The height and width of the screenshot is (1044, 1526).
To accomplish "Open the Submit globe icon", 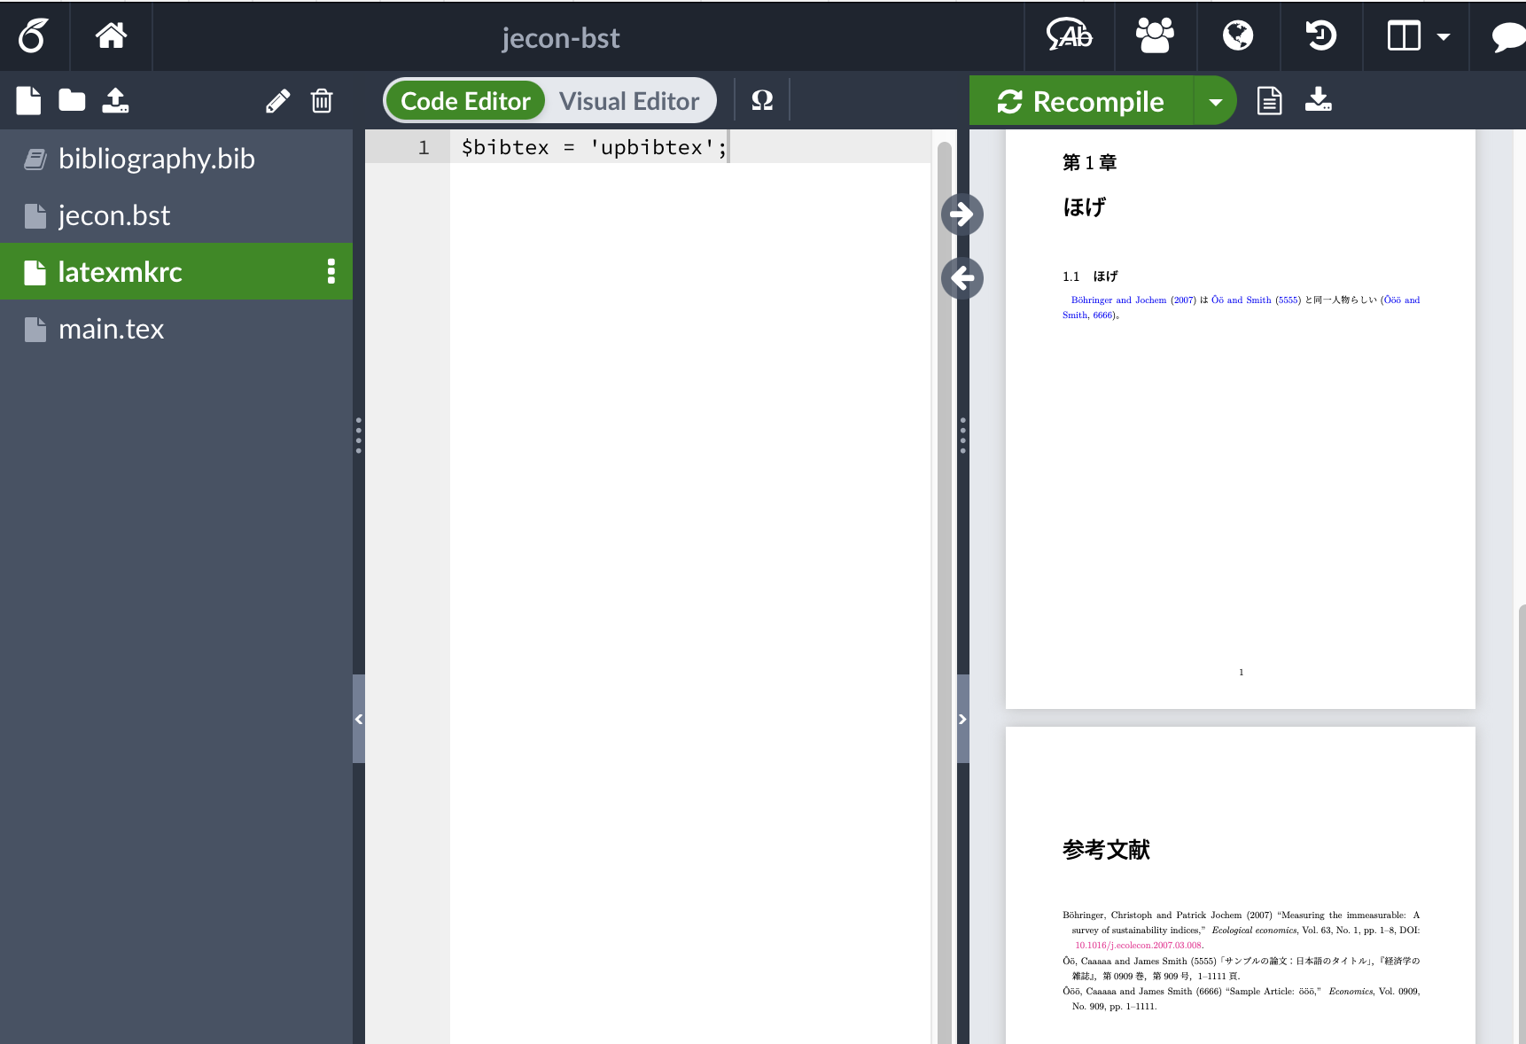I will [x=1238, y=36].
